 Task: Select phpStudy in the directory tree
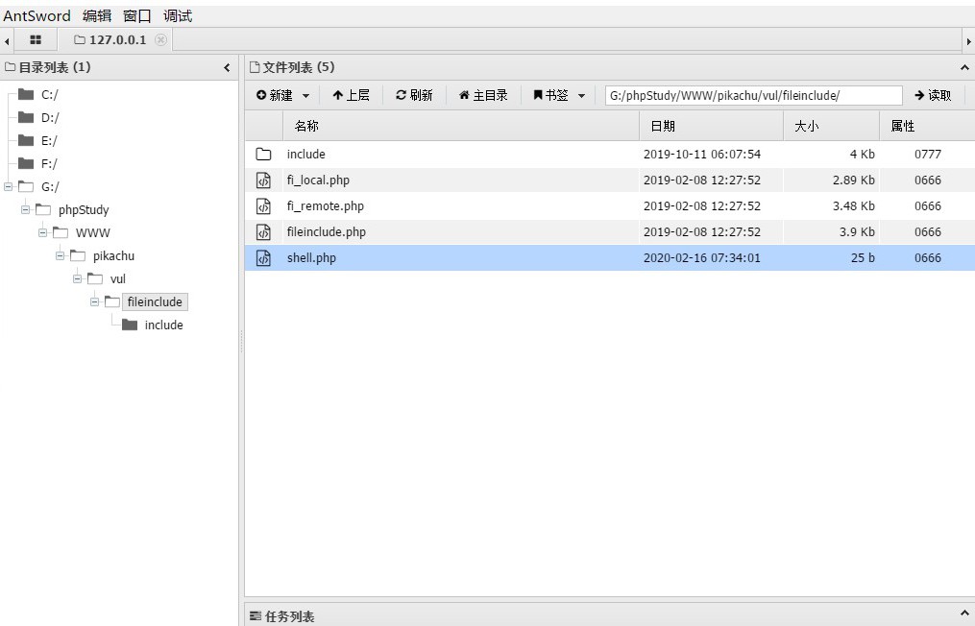(84, 209)
